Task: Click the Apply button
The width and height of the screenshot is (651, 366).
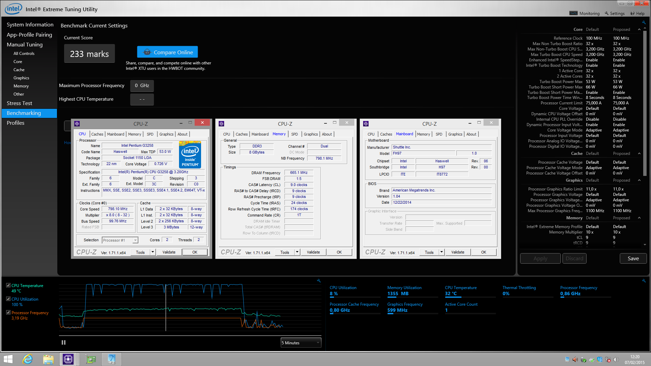Action: click(x=540, y=258)
